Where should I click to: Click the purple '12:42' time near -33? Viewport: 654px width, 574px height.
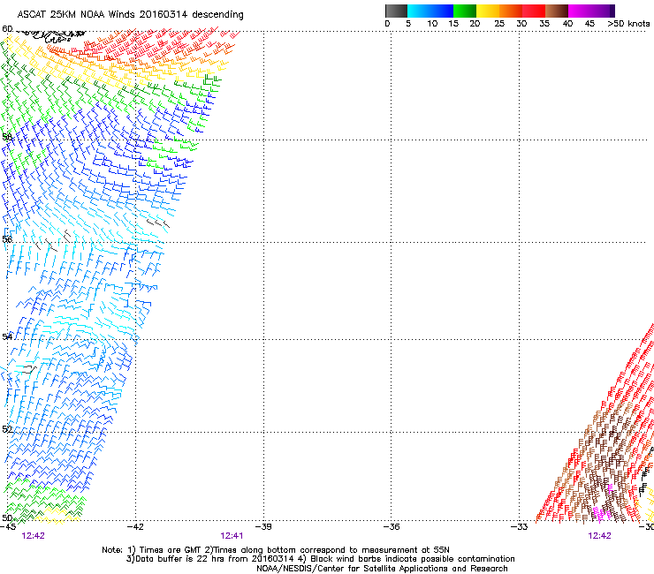coord(600,536)
